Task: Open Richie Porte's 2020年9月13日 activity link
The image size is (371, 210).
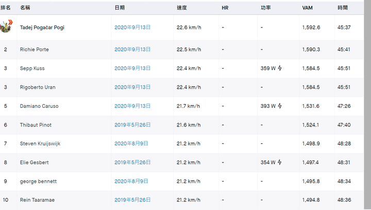Action: [132, 50]
